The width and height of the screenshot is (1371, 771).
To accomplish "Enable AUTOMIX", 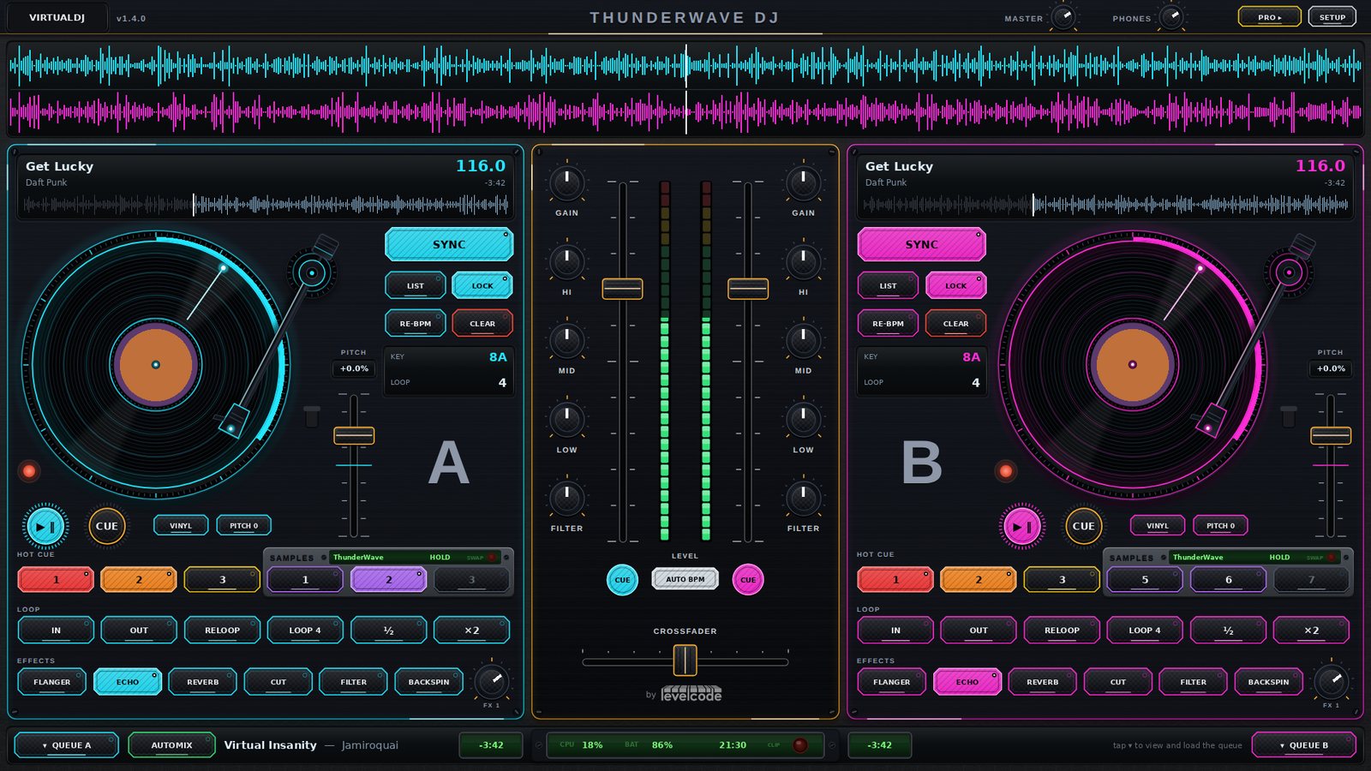I will point(172,745).
